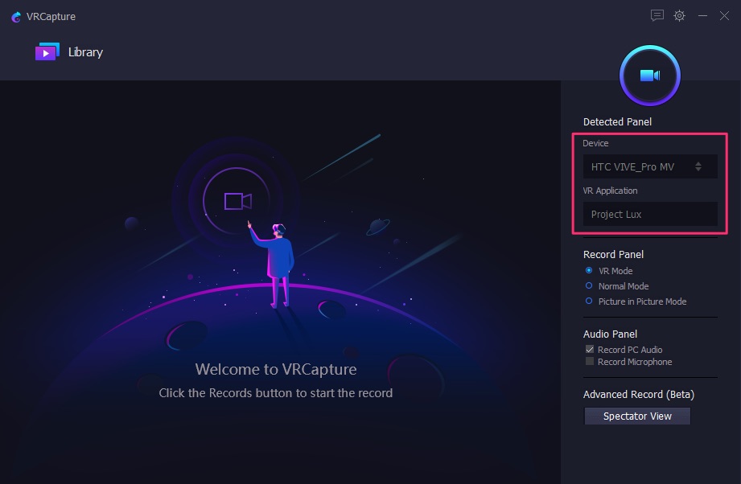Click the Record Panel heading
Image resolution: width=741 pixels, height=484 pixels.
(613, 255)
